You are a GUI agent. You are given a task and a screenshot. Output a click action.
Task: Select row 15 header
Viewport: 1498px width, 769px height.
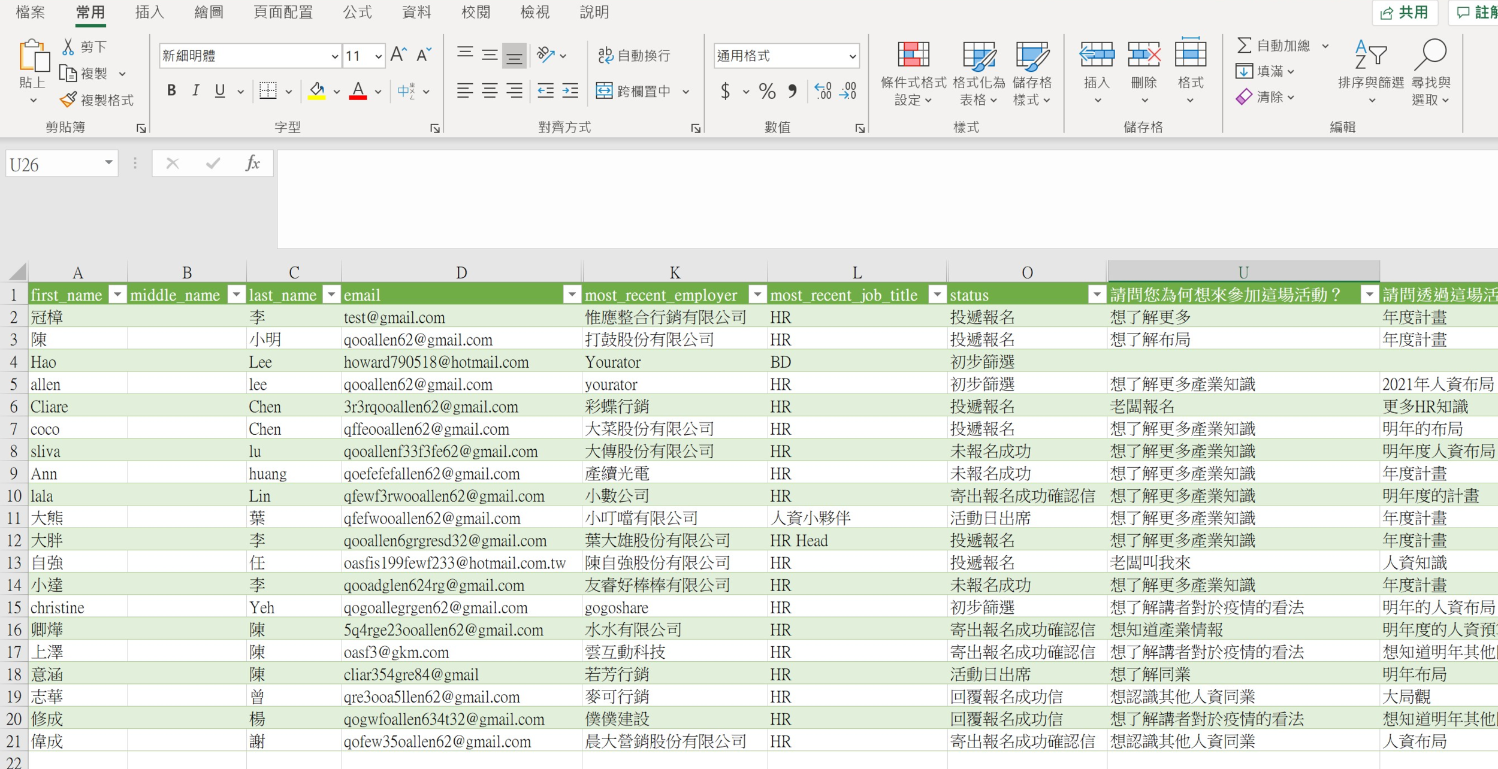coord(14,607)
